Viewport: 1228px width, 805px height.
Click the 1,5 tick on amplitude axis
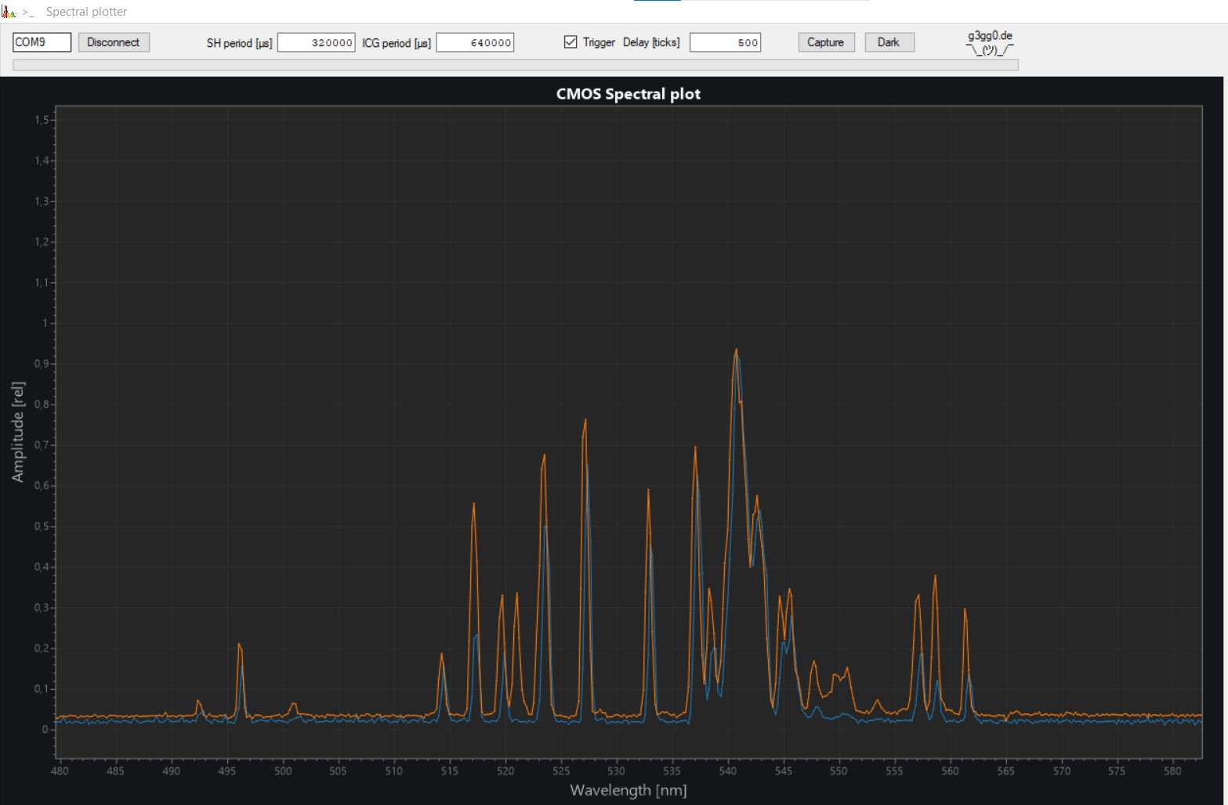pyautogui.click(x=42, y=120)
